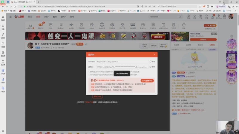Open AI搜索 in browser sidebar
239x134 pixels.
pos(3,45)
